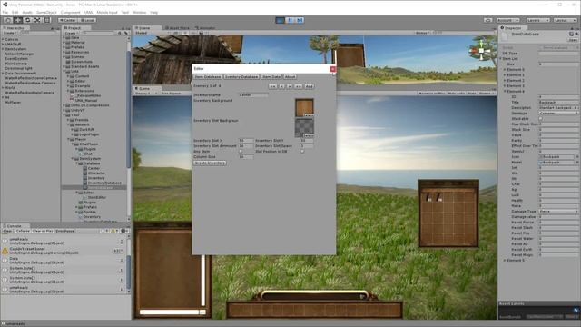Viewport: 581px width, 327px height.
Task: Click the Step frame button
Action: pos(300,20)
